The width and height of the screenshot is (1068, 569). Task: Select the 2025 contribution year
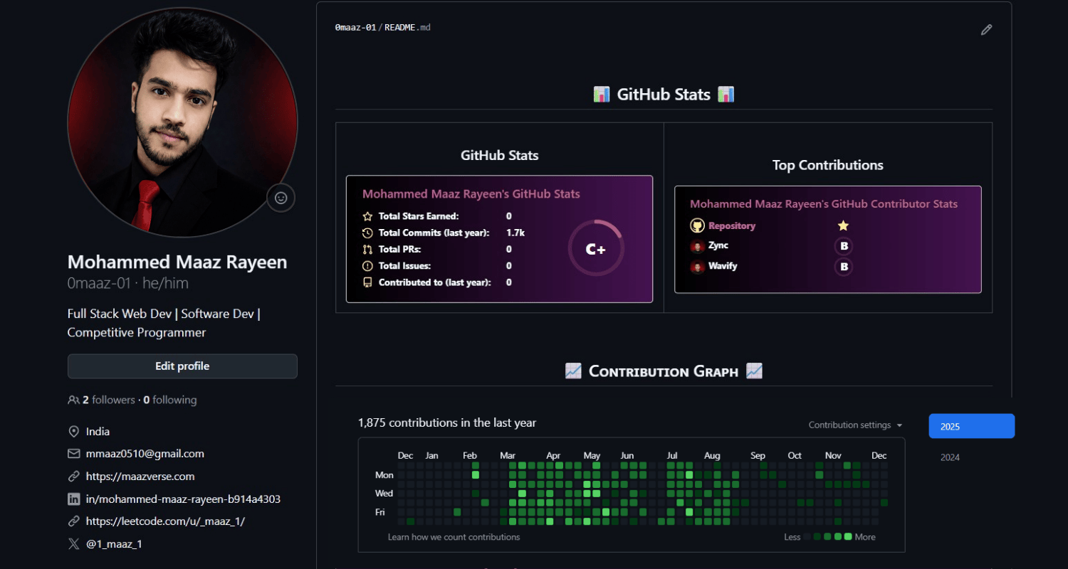[x=972, y=426]
